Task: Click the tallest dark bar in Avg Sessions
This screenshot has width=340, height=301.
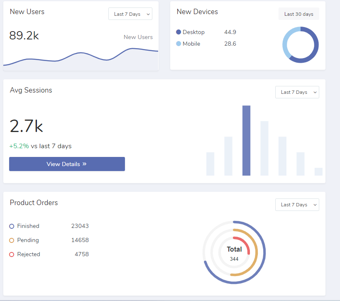Action: coord(246,140)
